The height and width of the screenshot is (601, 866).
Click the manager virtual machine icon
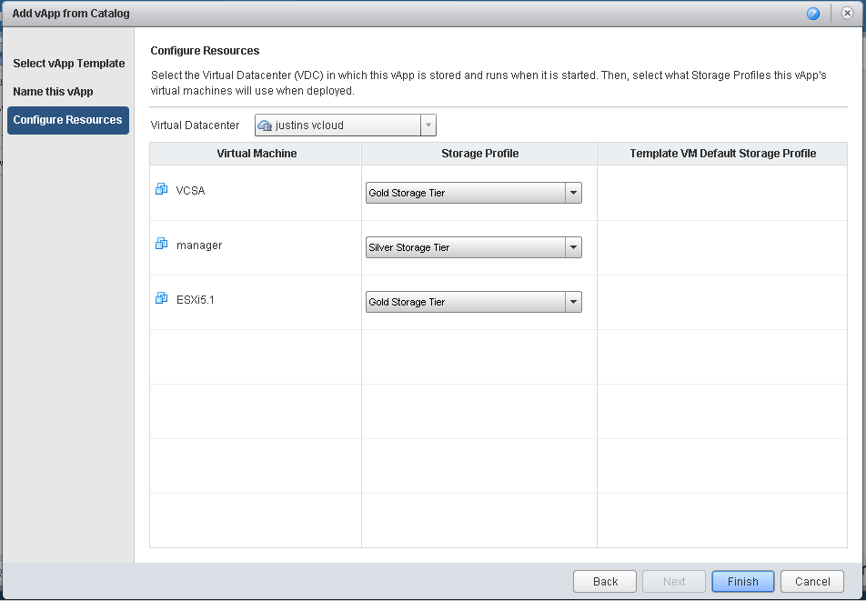coord(161,244)
